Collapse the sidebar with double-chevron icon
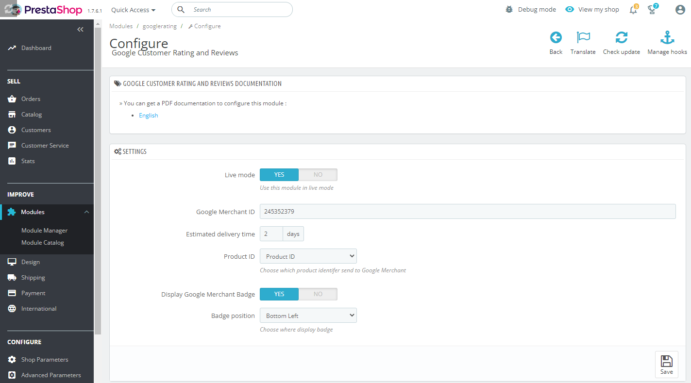Viewport: 691px width, 383px height. [x=81, y=30]
